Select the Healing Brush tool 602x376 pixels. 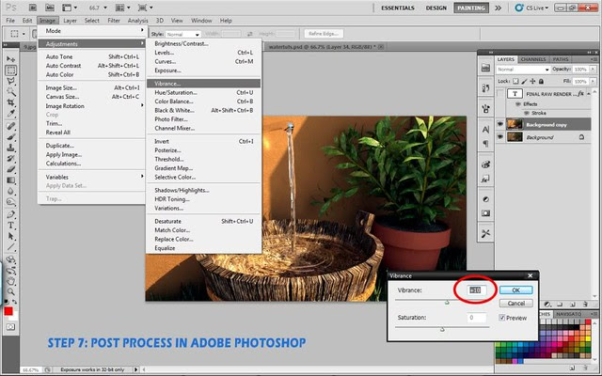click(x=10, y=126)
